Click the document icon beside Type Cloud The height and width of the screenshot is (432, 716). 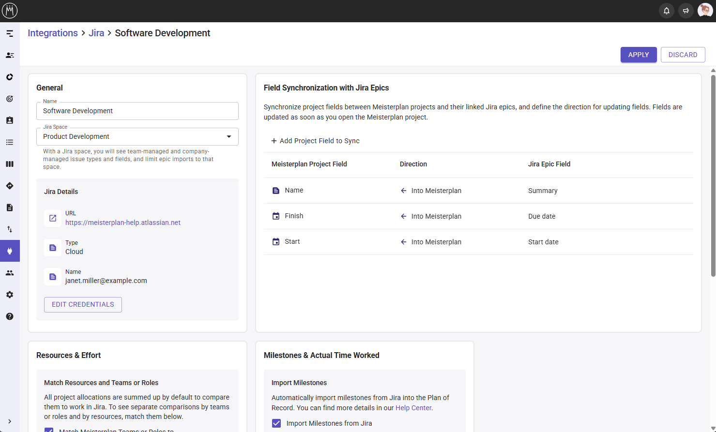(53, 248)
